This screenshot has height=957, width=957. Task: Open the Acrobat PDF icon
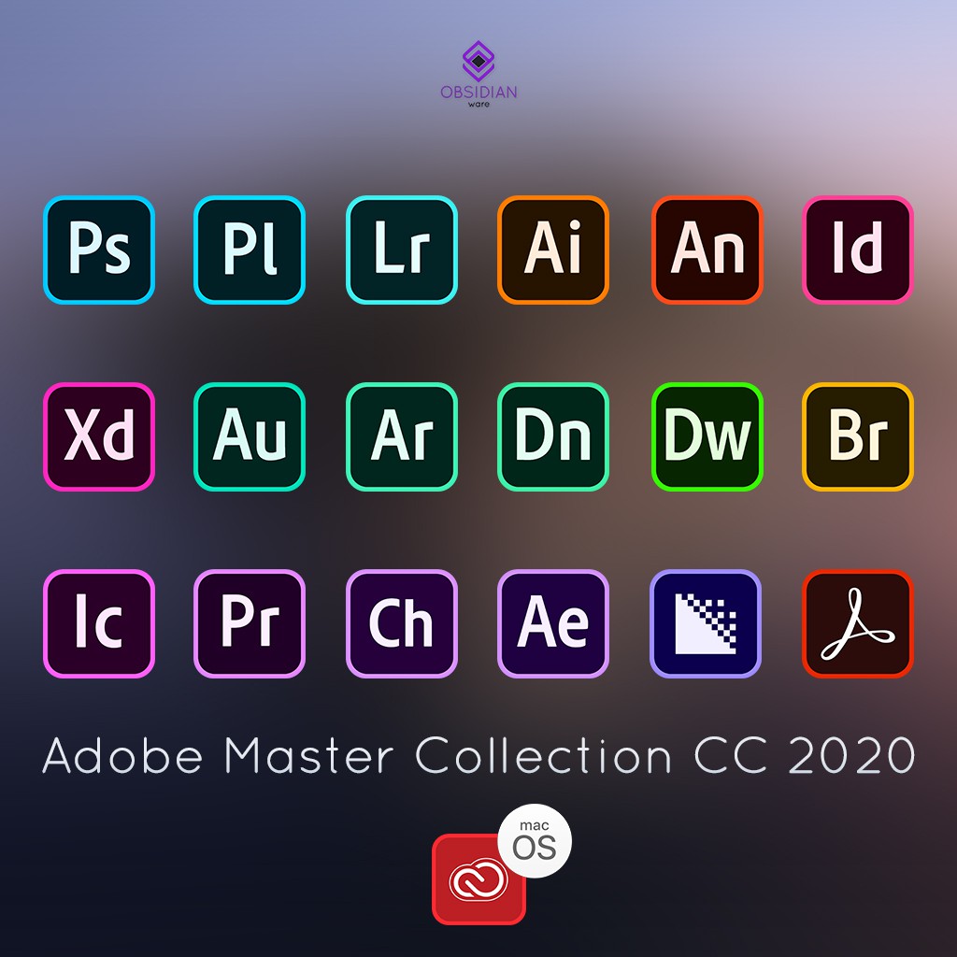coord(858,623)
